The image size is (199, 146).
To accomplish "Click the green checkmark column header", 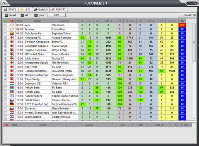I will coord(5,21).
